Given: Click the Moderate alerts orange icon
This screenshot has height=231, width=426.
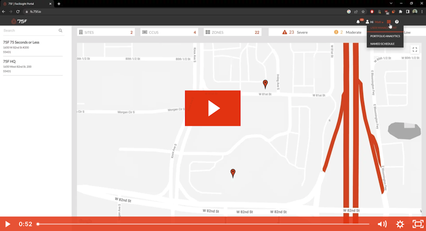Looking at the screenshot, I should [x=336, y=32].
